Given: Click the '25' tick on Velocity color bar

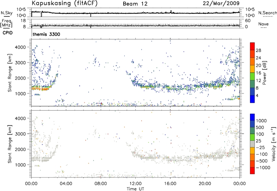Looking at the screenshot, I should 259,141.
